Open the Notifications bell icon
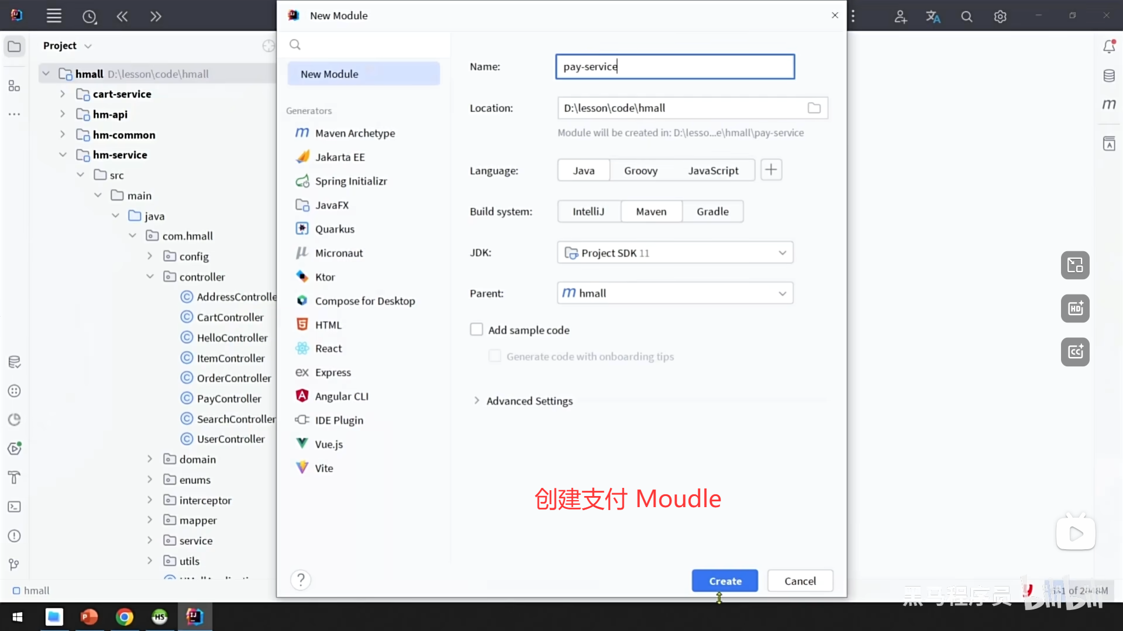 [x=1109, y=47]
